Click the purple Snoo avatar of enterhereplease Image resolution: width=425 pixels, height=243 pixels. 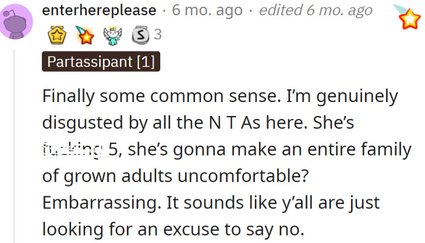[x=17, y=22]
